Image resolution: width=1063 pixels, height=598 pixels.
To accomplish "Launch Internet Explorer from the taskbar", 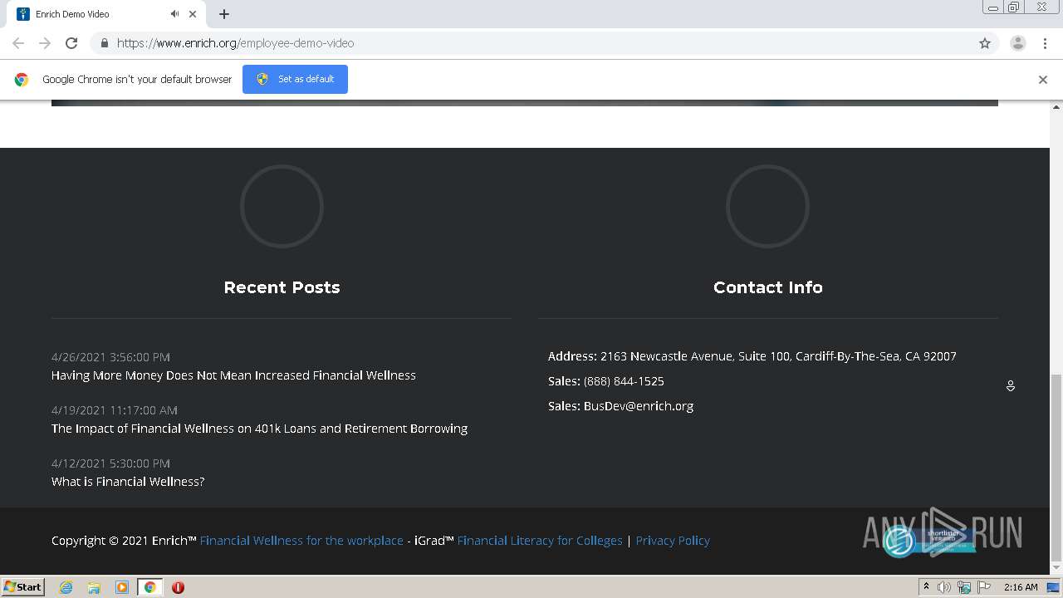I will tap(66, 587).
